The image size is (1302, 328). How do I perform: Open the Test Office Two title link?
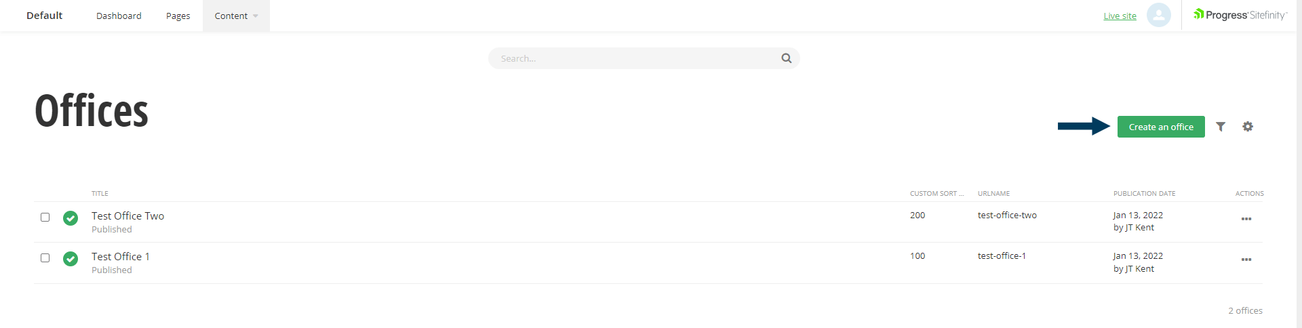click(127, 216)
